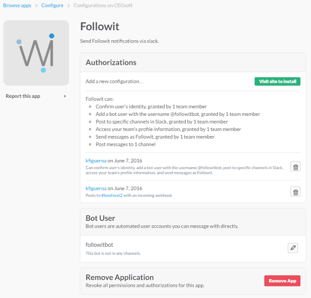
Task: Click the Authorizations section header
Action: point(111,63)
